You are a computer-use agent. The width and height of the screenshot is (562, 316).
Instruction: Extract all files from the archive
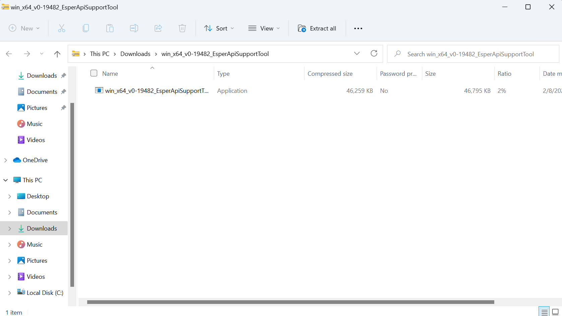[x=316, y=28]
